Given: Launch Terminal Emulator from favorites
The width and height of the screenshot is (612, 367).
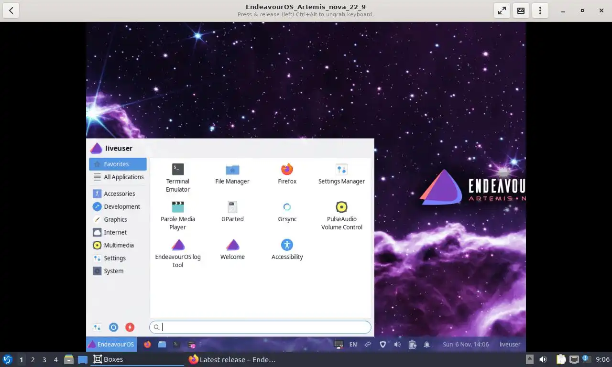Looking at the screenshot, I should click(178, 178).
